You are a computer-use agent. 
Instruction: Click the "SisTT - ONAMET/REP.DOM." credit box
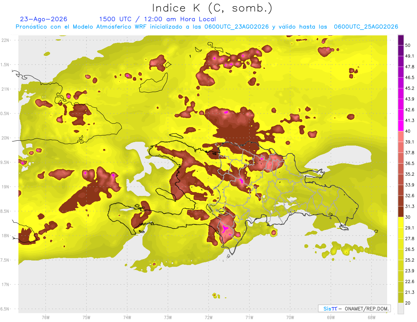coord(354,308)
